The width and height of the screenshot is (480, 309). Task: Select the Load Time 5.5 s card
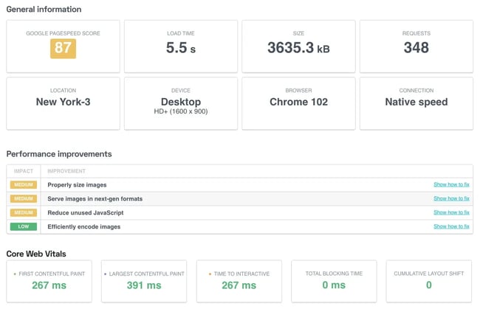181,46
